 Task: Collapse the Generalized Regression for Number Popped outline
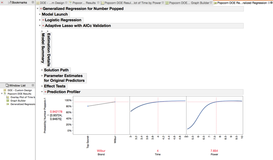coord(38,8)
